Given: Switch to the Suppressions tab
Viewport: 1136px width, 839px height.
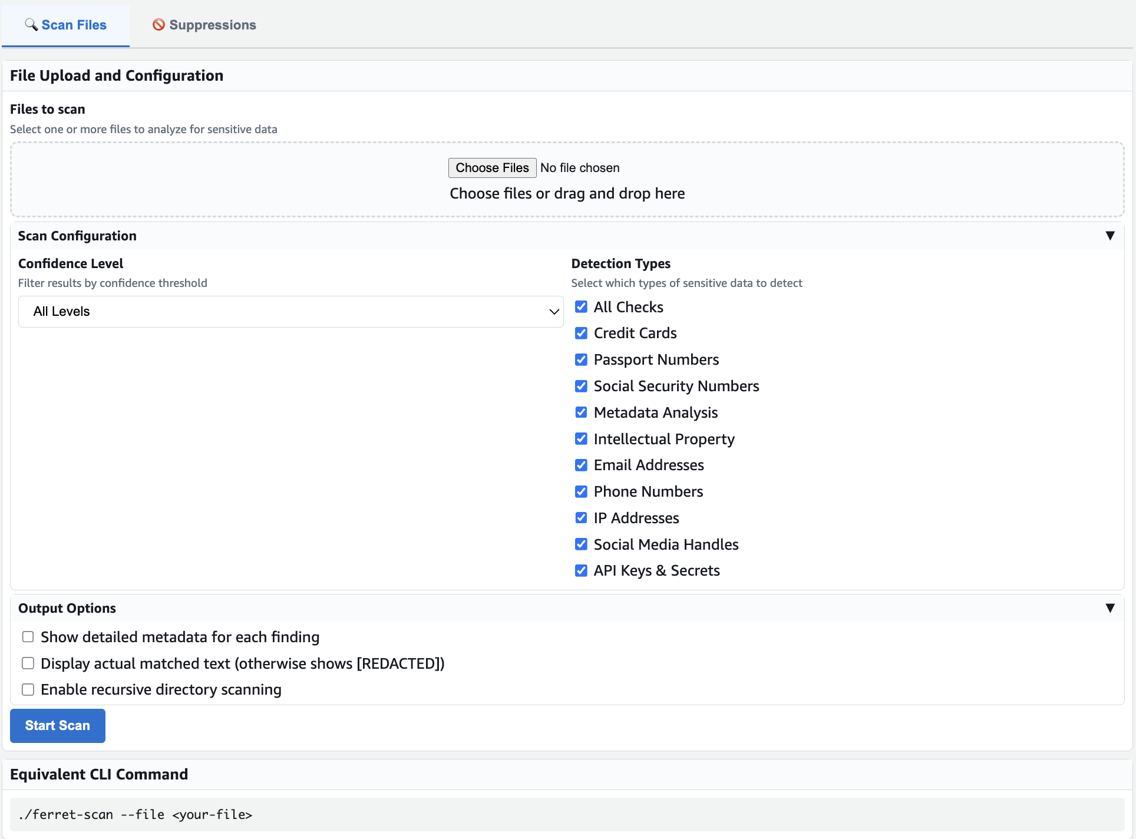Looking at the screenshot, I should [204, 25].
